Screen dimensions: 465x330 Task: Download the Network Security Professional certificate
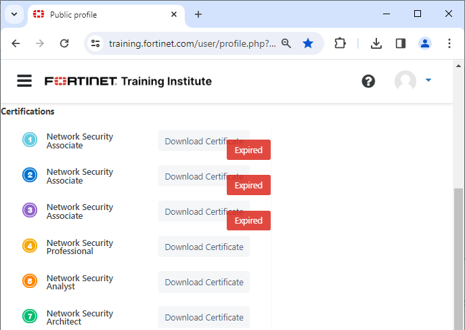(x=204, y=247)
